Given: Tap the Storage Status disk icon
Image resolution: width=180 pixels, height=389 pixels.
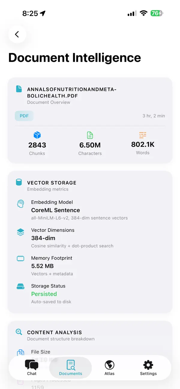Looking at the screenshot, I should point(20,286).
